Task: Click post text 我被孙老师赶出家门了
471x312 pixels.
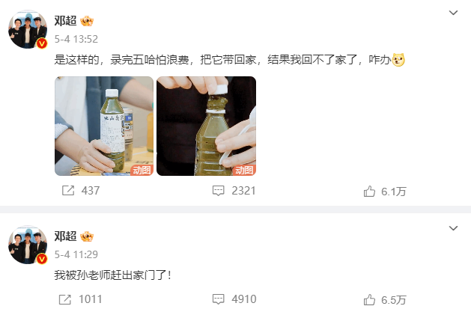Action: [112, 275]
